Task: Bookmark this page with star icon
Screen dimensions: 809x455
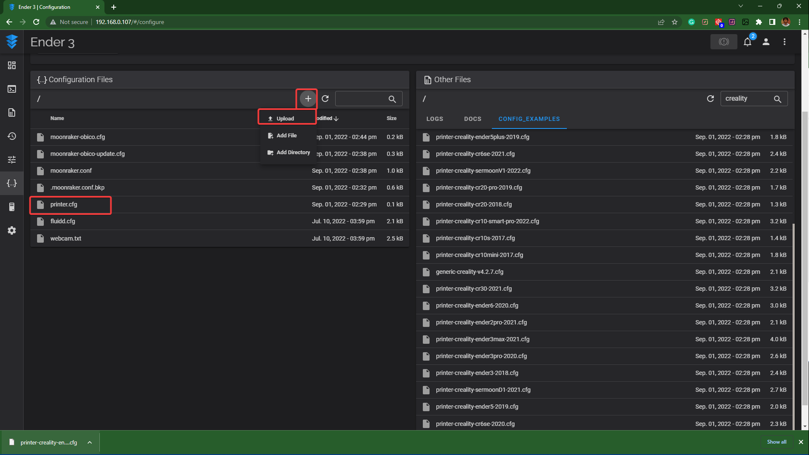Action: tap(675, 22)
